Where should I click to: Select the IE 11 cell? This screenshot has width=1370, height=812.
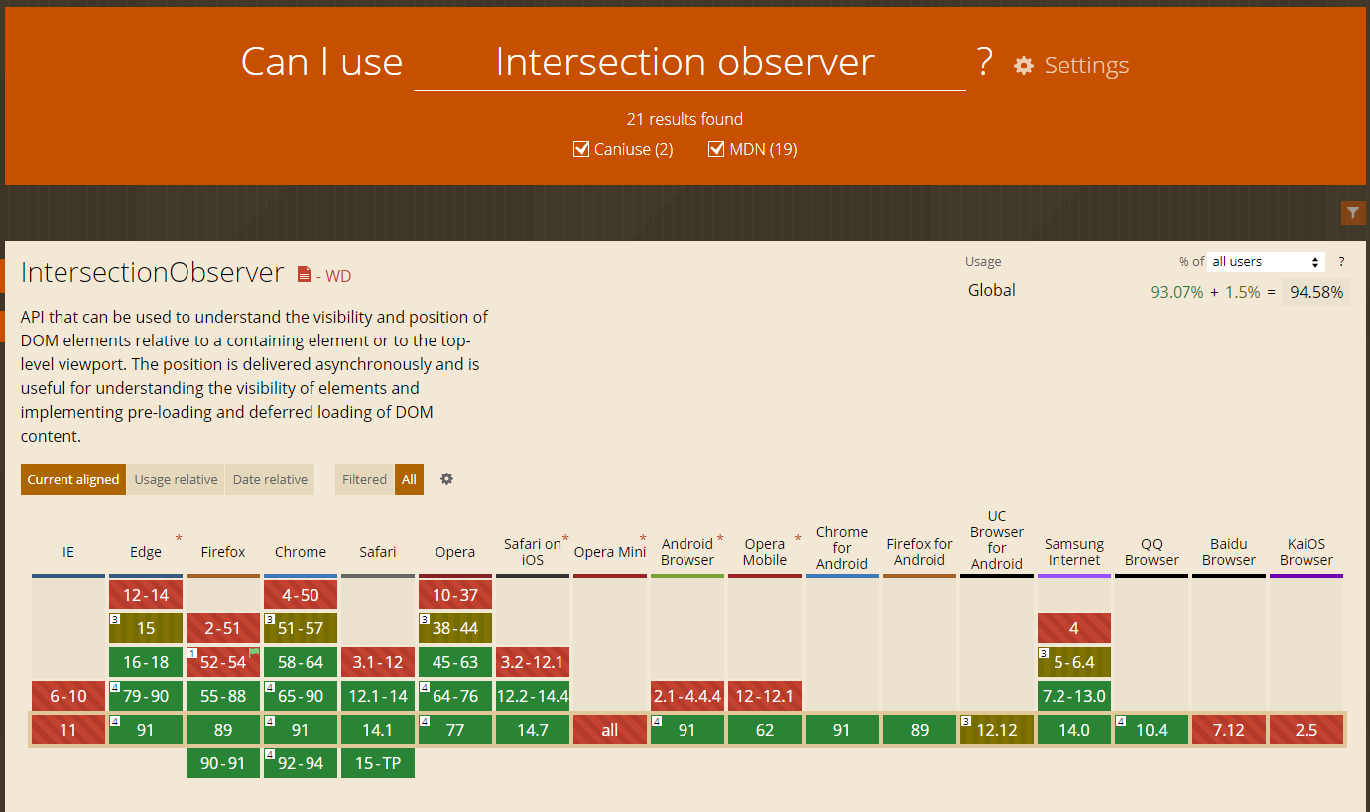coord(68,730)
